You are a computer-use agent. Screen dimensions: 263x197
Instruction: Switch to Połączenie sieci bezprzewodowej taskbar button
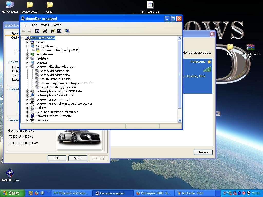pos(72,193)
